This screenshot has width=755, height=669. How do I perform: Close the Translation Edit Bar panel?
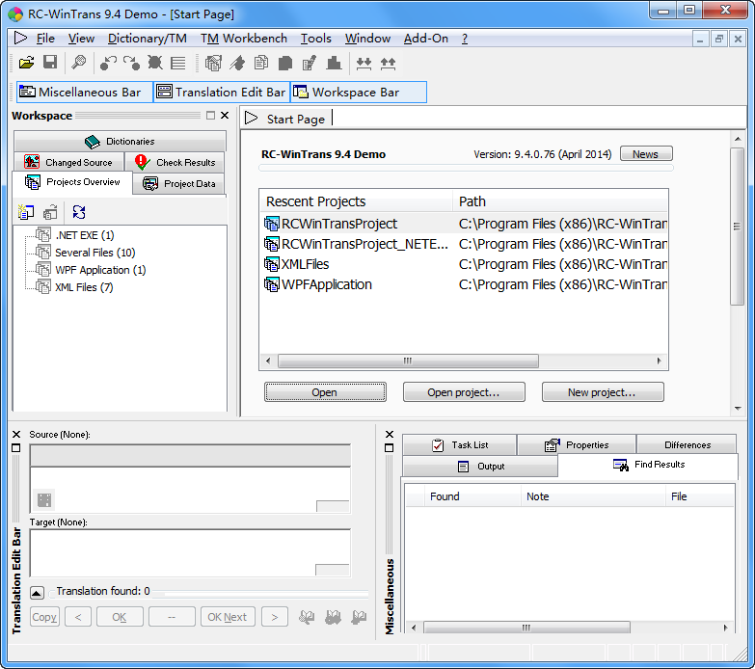coord(15,434)
